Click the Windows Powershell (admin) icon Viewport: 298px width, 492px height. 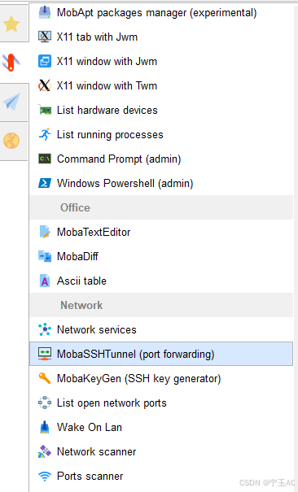[x=45, y=183]
